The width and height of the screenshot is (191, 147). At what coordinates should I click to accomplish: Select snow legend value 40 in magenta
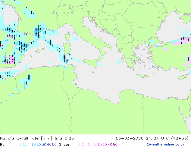(x=110, y=145)
